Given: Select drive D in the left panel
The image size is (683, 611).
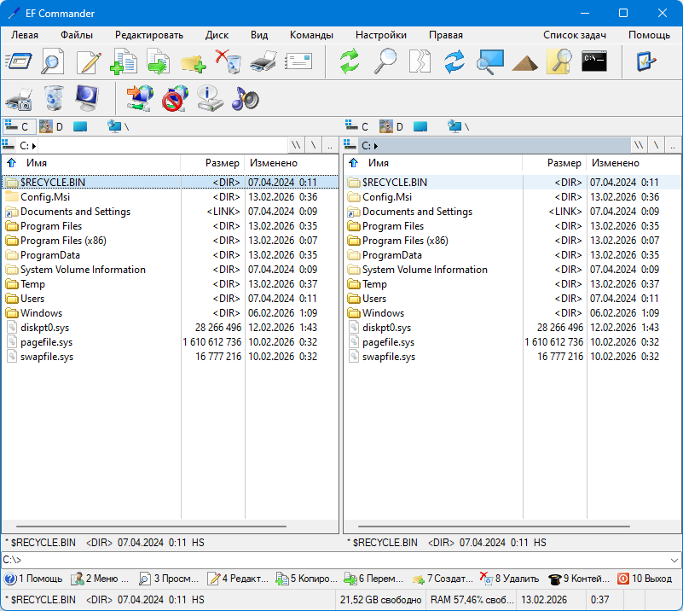Looking at the screenshot, I should pos(53,127).
